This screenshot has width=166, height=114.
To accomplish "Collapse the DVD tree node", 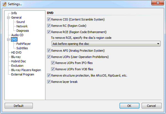I will [8, 40].
